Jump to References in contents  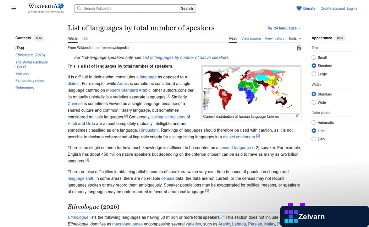click(24, 88)
